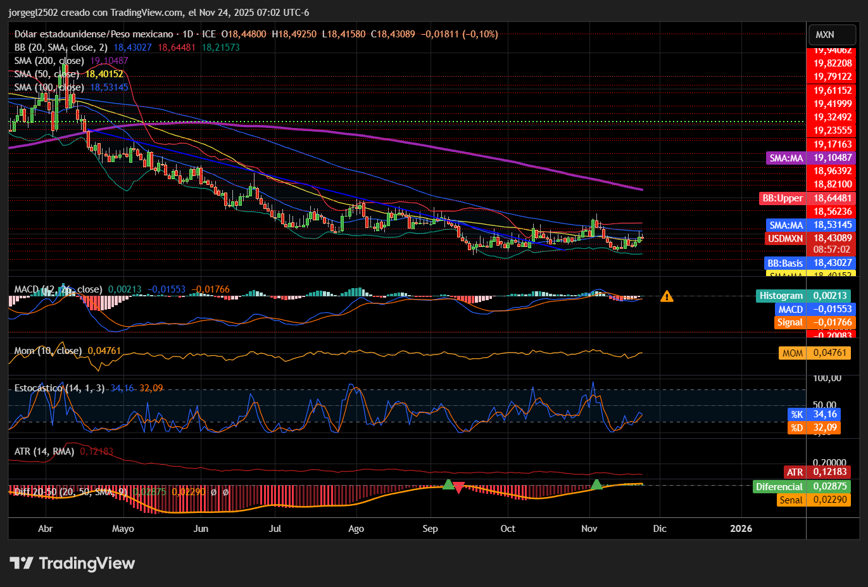Click the Dólar estadounidense/Peso mexicano symbol title
Screen dimensions: 868x587
click(x=94, y=34)
